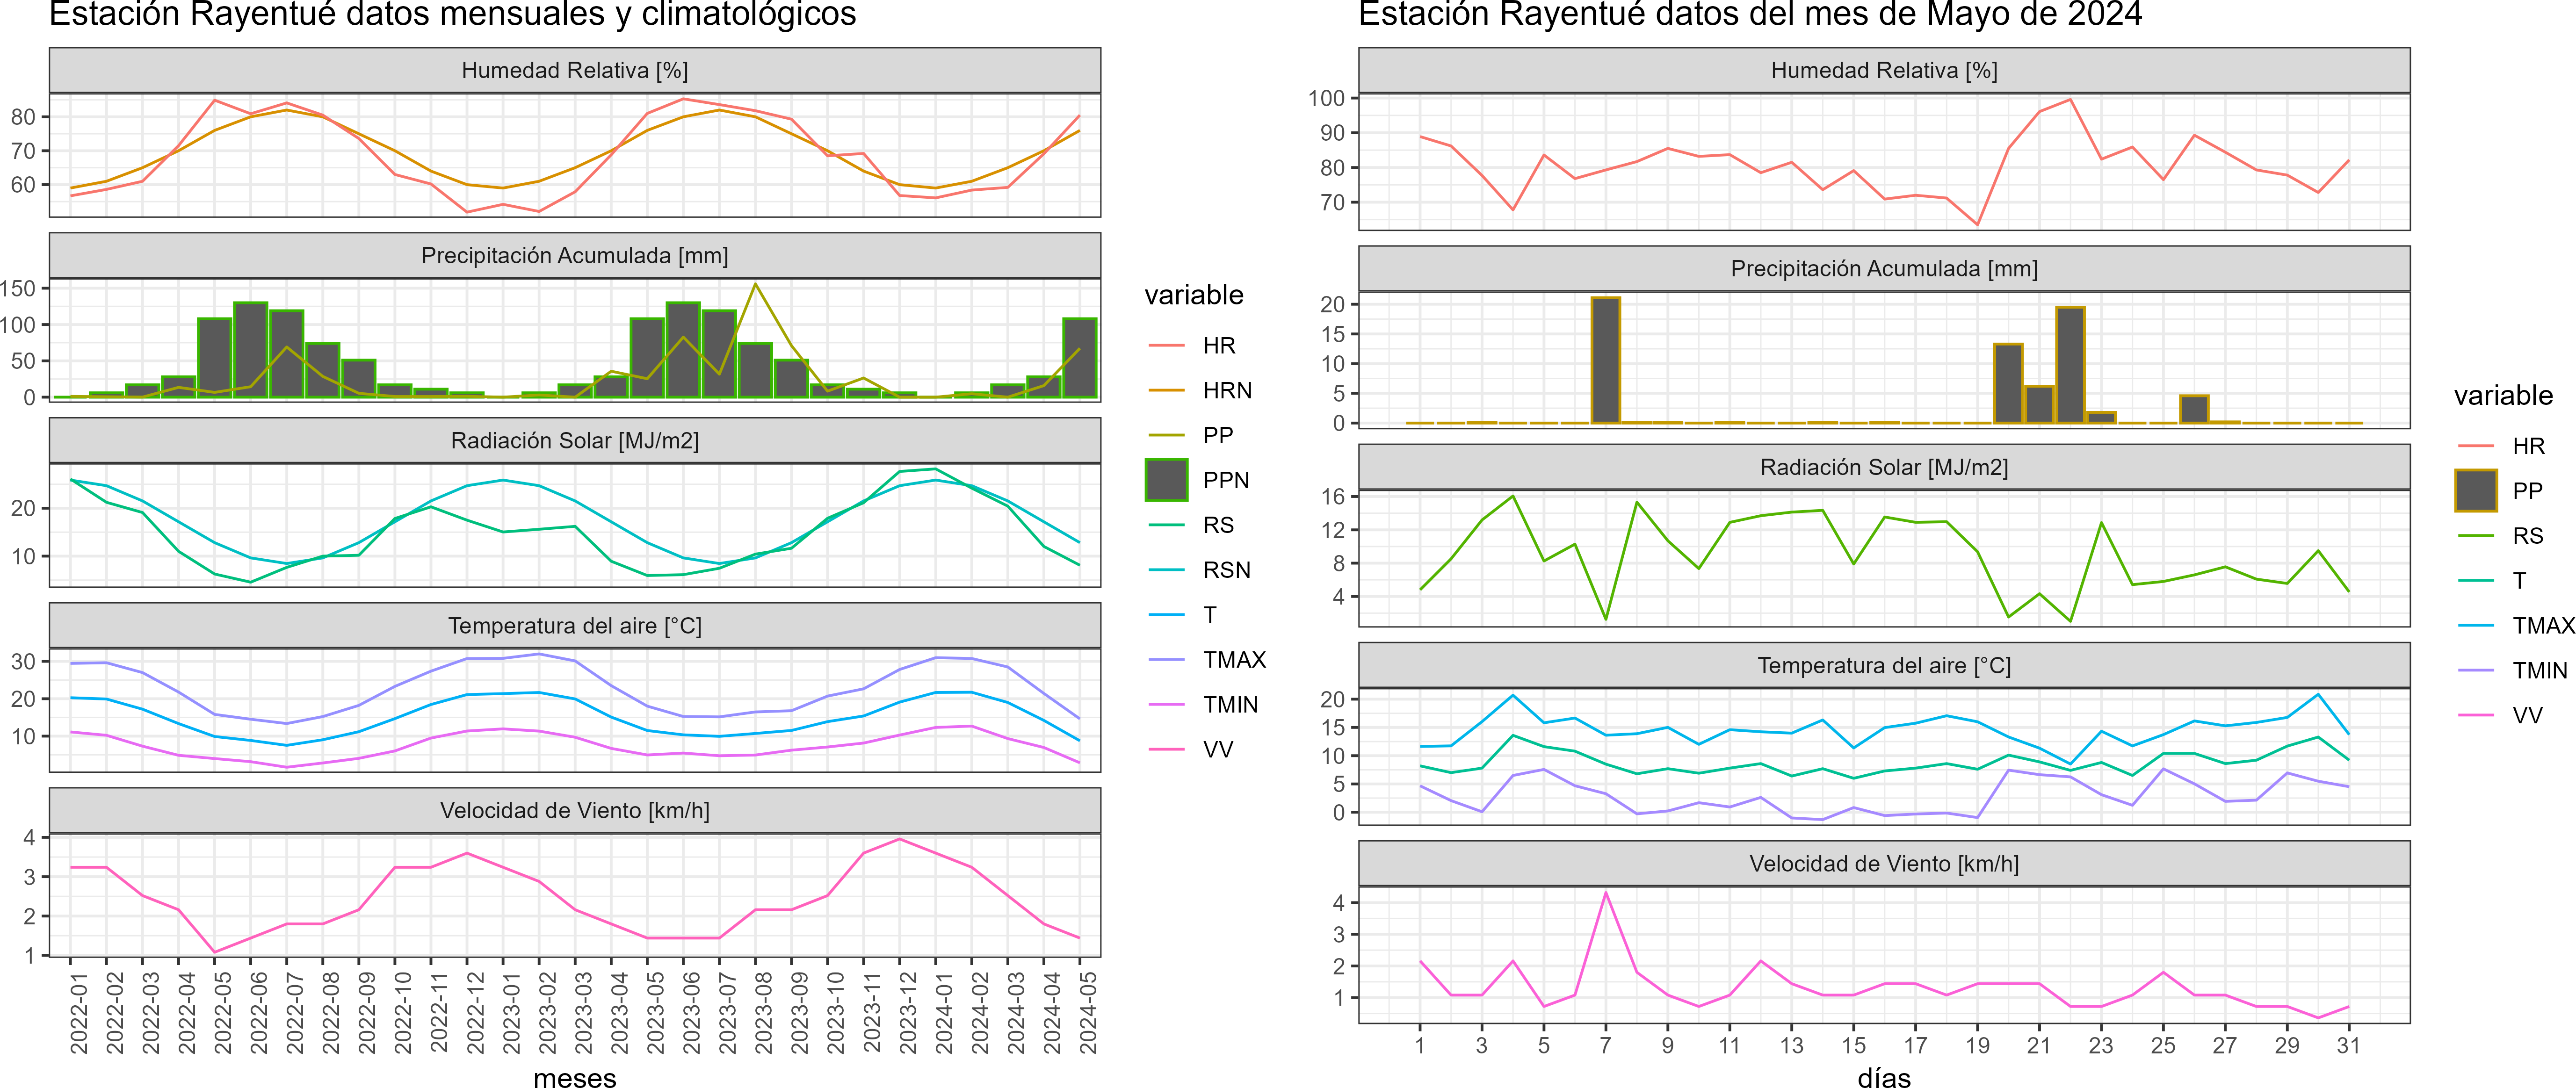Image resolution: width=2576 pixels, height=1088 pixels.
Task: Click 'TMIN' label in May 2024 legend
Action: (x=2540, y=671)
